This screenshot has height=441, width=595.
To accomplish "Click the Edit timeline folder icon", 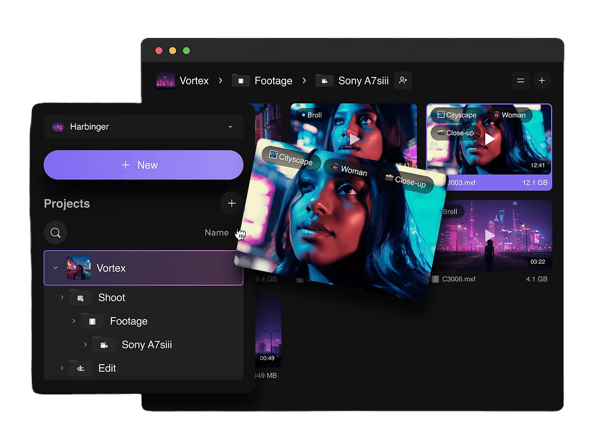I will tap(81, 369).
